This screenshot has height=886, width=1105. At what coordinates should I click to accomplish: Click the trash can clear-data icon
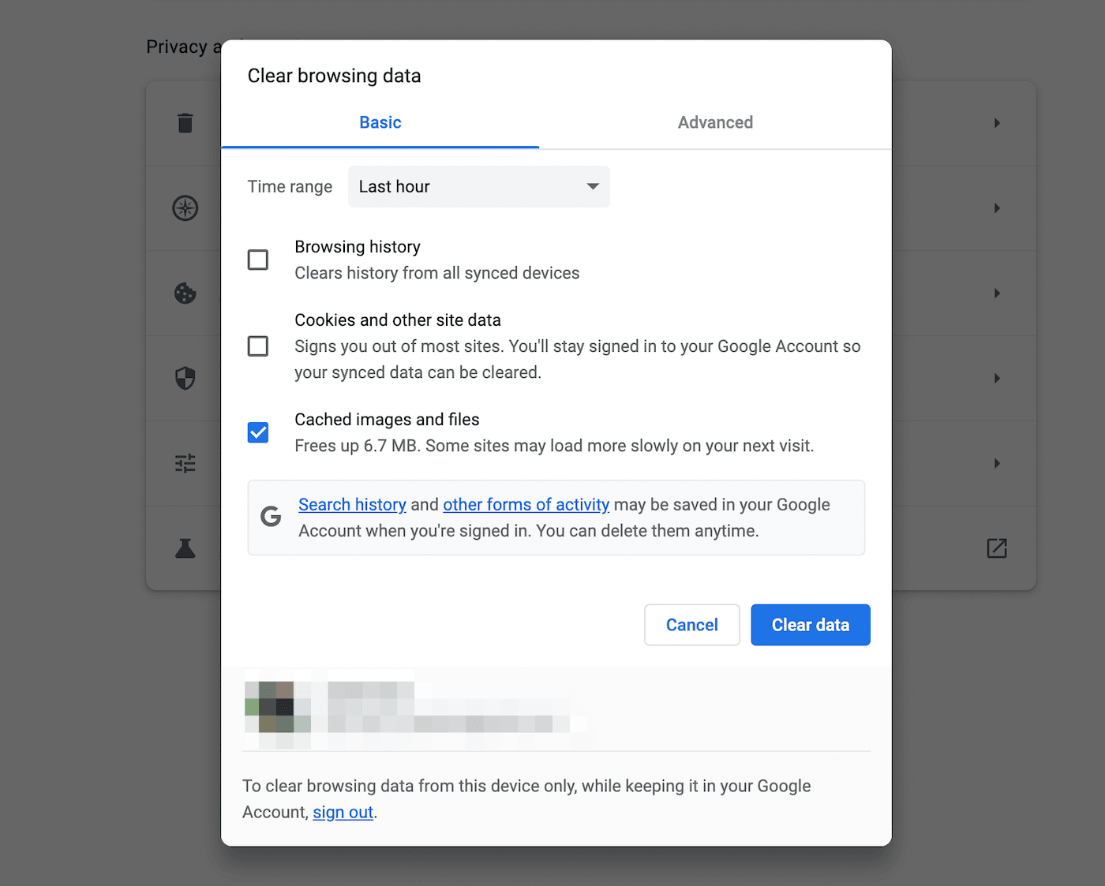tap(184, 123)
